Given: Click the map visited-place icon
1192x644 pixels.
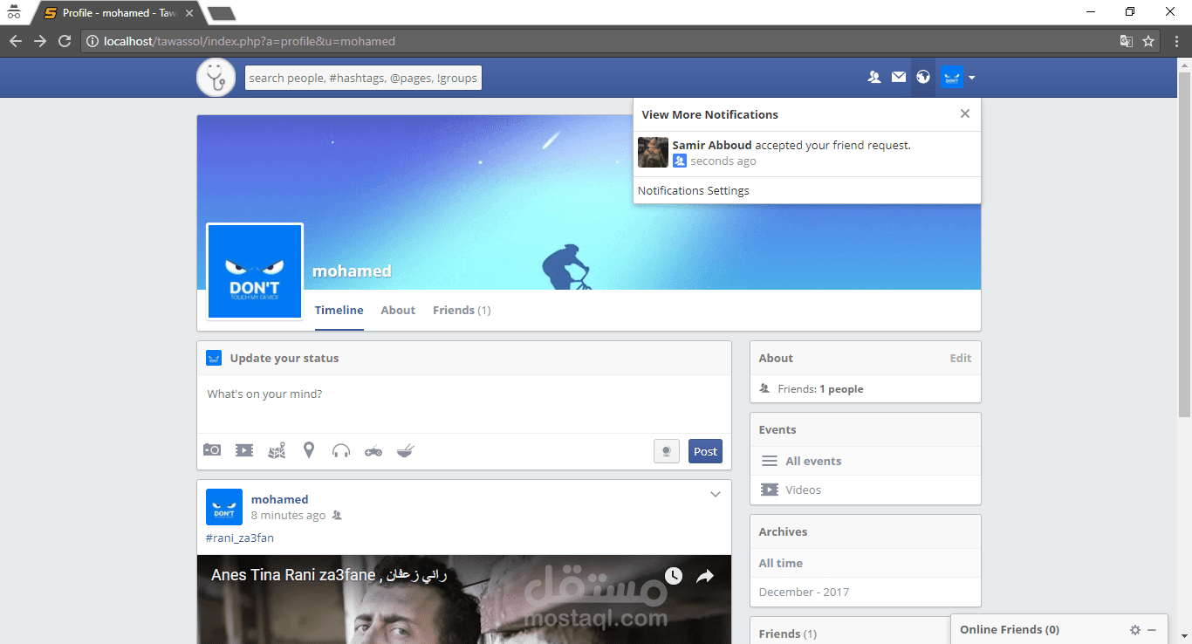Looking at the screenshot, I should pyautogui.click(x=277, y=450).
